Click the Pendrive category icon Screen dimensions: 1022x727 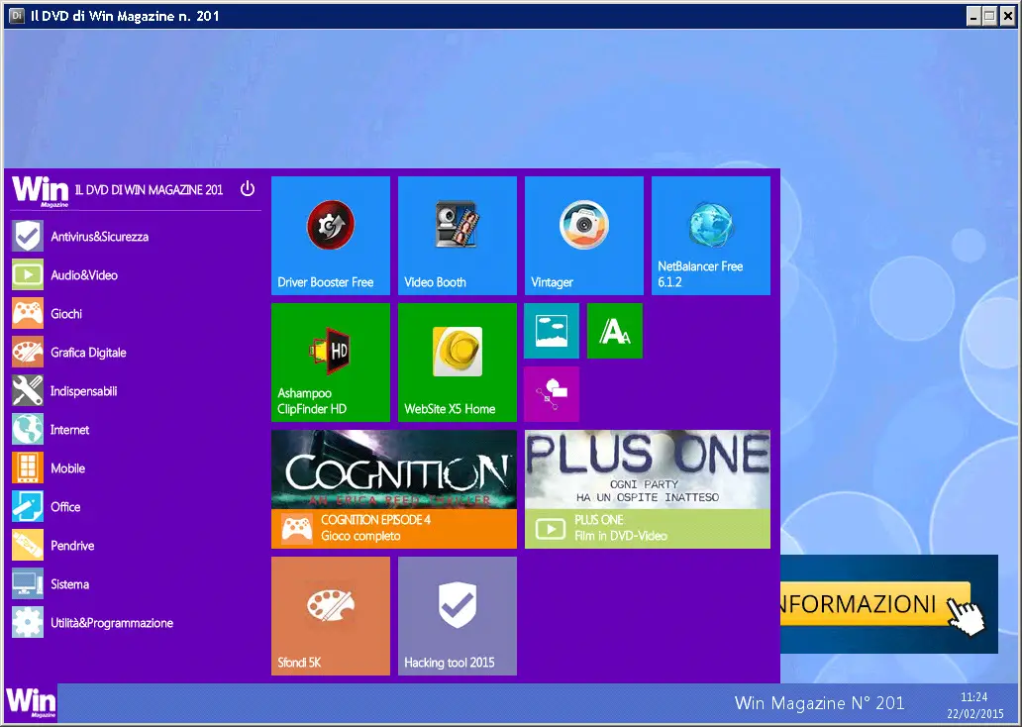(x=28, y=545)
